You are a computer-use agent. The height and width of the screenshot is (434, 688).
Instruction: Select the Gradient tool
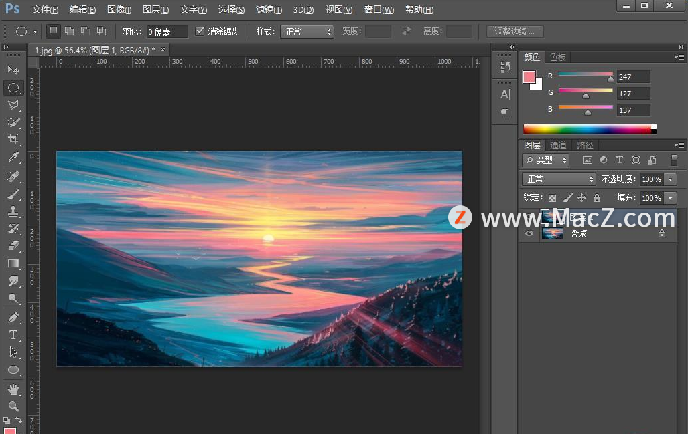pyautogui.click(x=13, y=263)
